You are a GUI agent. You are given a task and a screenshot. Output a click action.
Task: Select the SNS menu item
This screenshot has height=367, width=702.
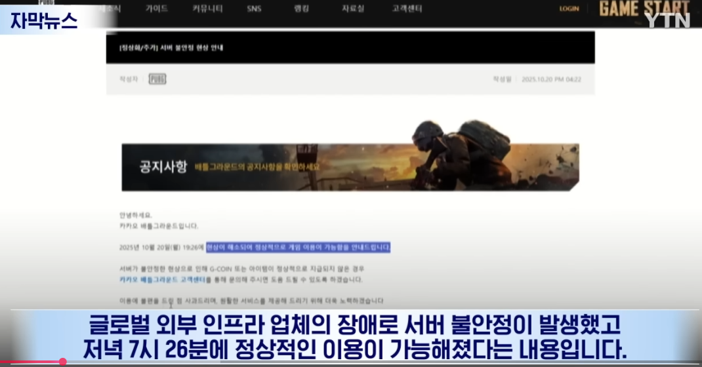[254, 9]
